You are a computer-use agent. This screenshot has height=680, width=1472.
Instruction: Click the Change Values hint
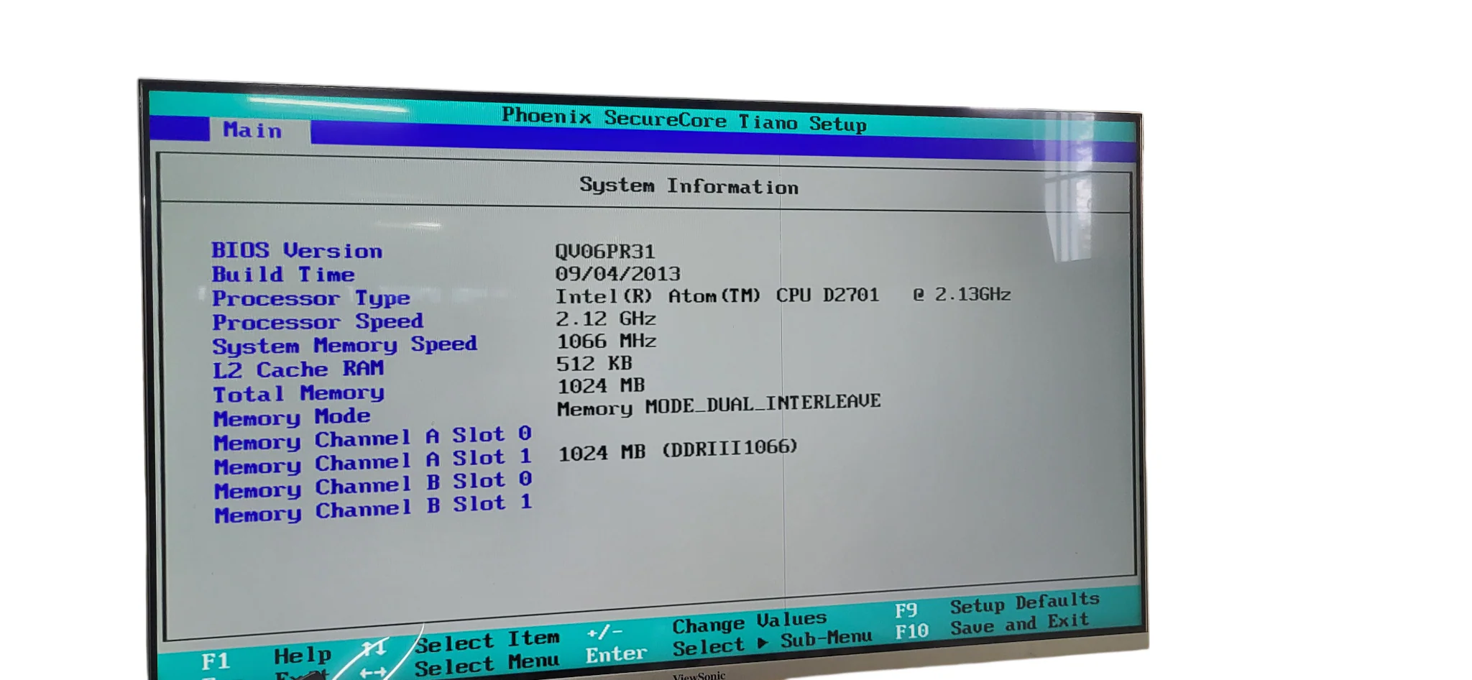750,622
